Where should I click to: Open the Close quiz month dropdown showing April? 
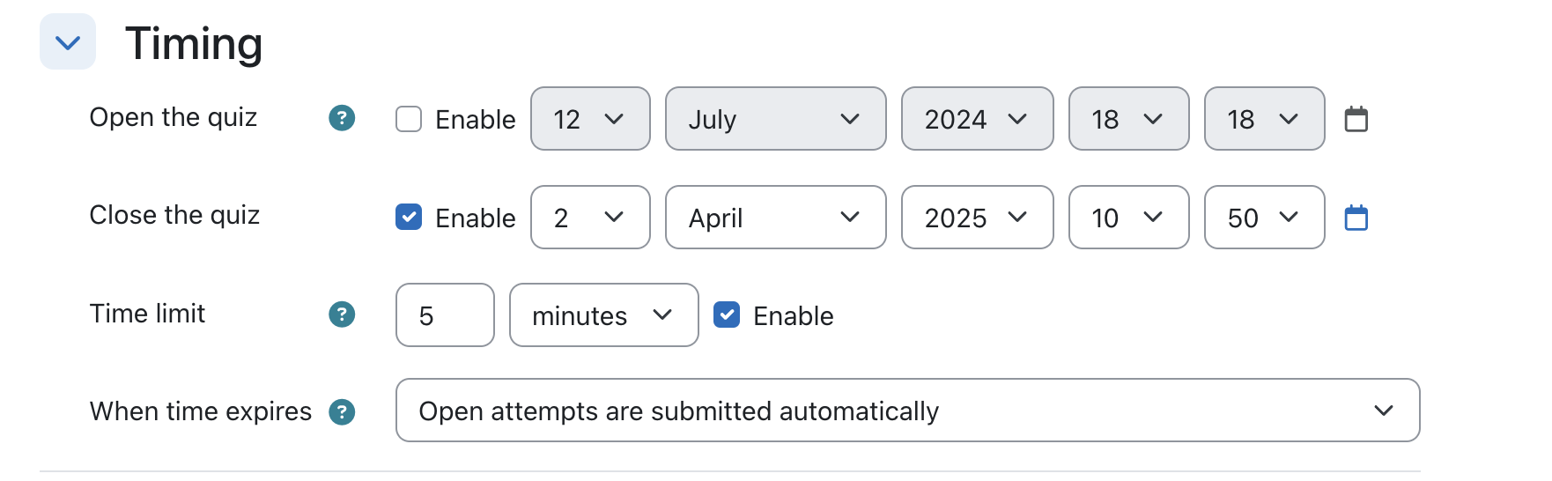[x=776, y=218]
